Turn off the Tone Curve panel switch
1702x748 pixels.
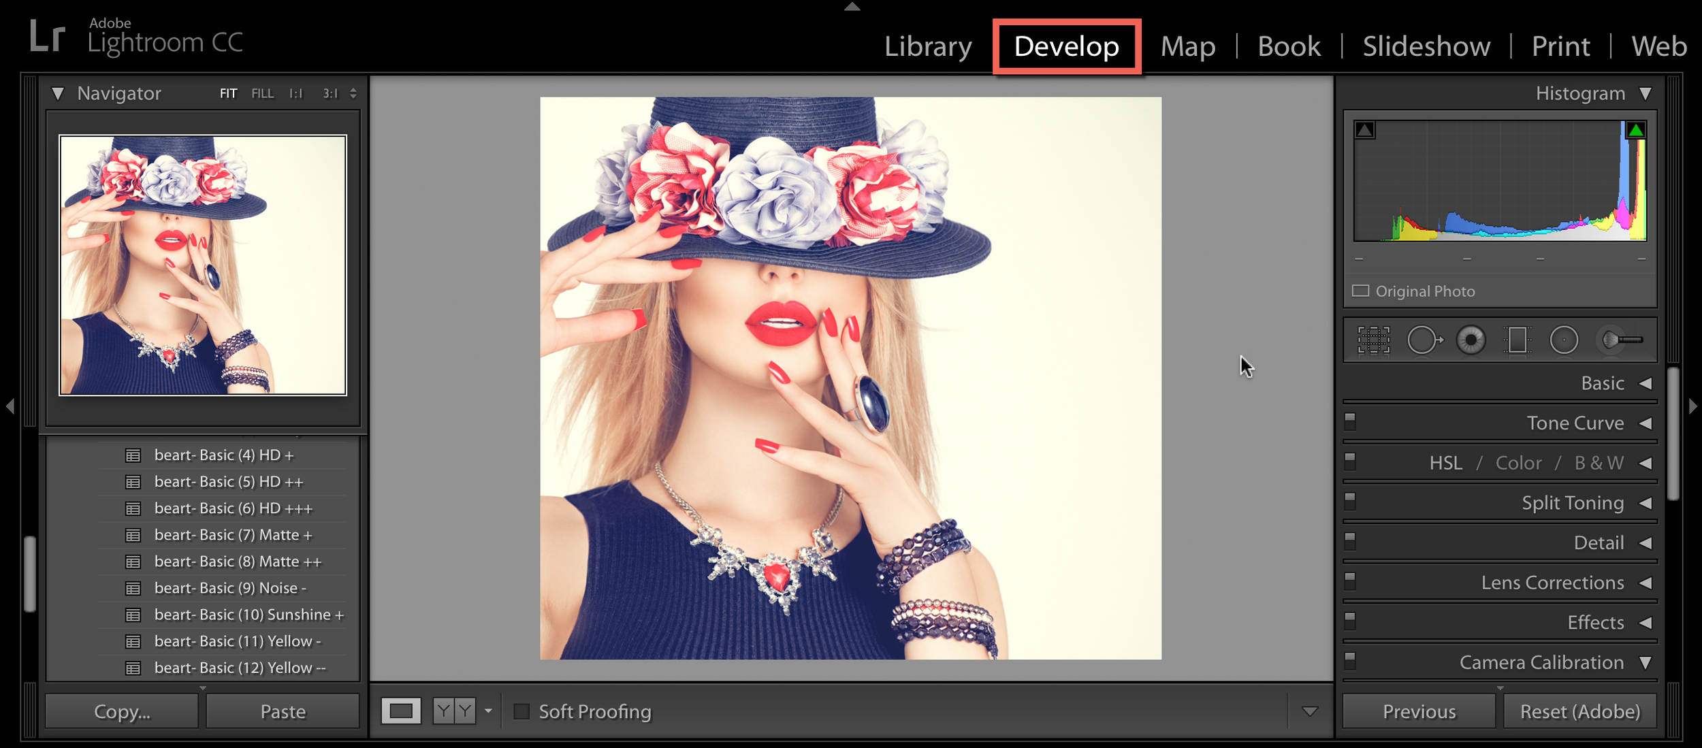point(1350,422)
